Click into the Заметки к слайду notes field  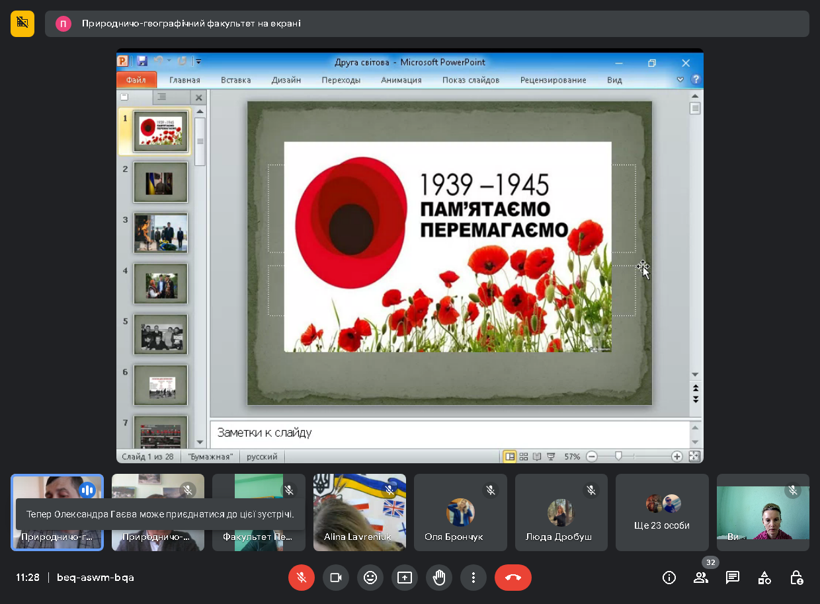[450, 434]
